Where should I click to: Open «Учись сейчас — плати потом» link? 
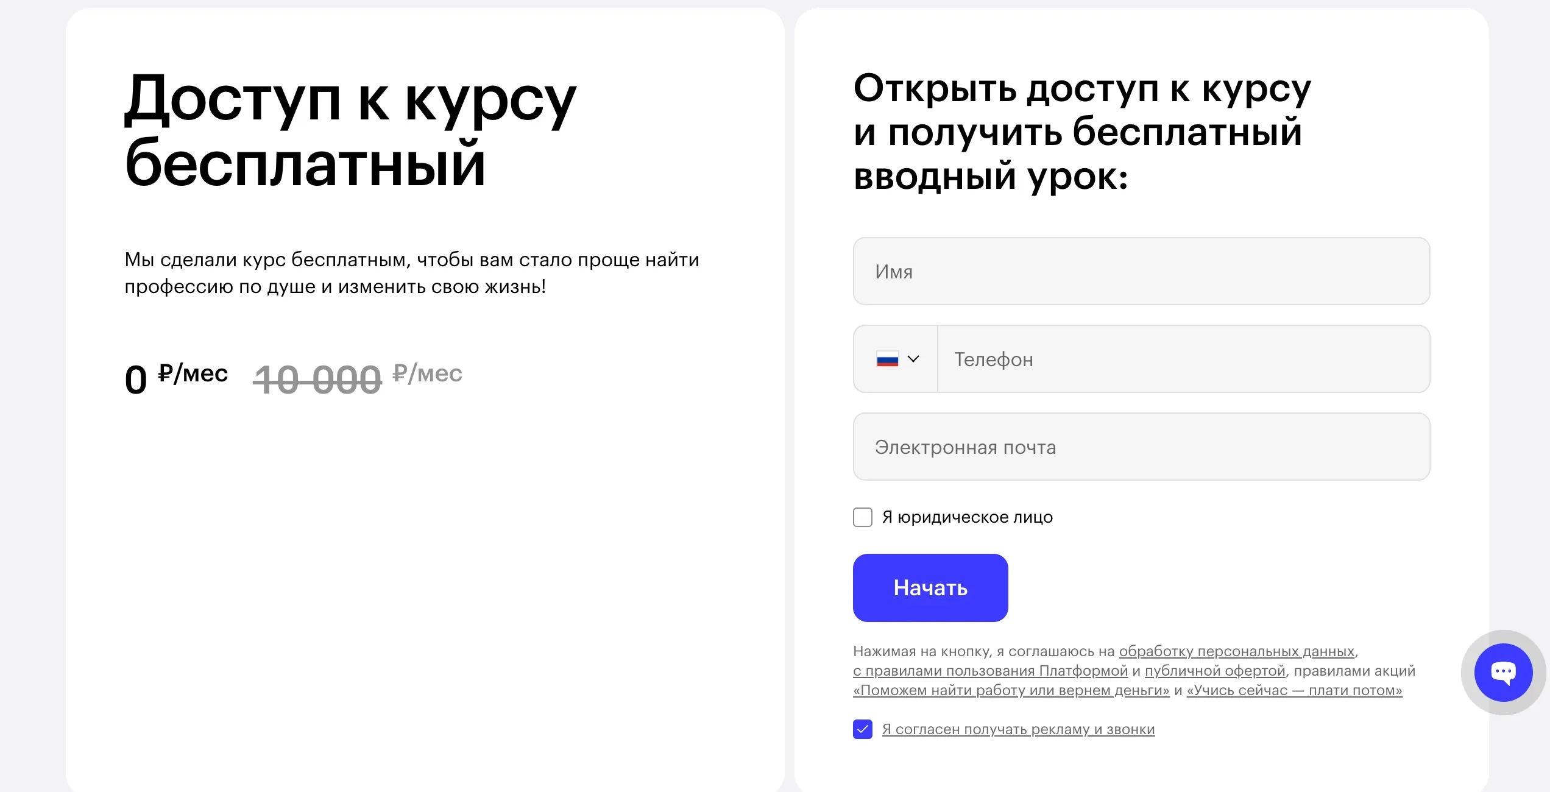pyautogui.click(x=1294, y=690)
